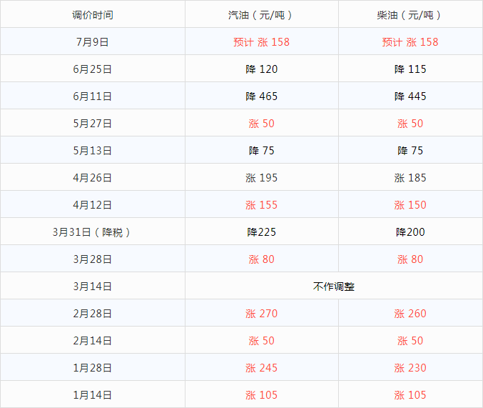Image resolution: width=483 pixels, height=408 pixels.
Task: Click the 涨 150 diesel cell
Action: (410, 205)
